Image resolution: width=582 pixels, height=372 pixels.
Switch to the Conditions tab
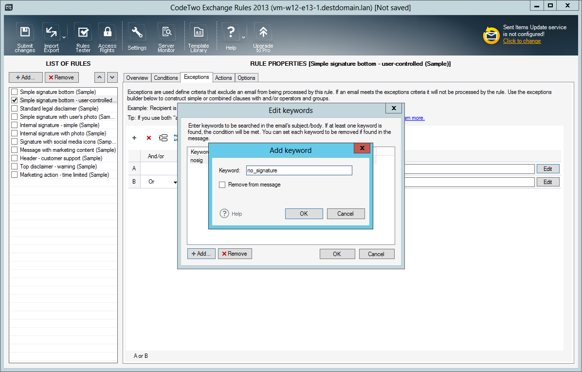click(165, 77)
